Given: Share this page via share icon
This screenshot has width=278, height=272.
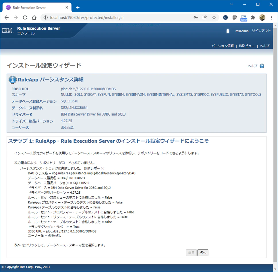Looking at the screenshot, I should (x=205, y=17).
